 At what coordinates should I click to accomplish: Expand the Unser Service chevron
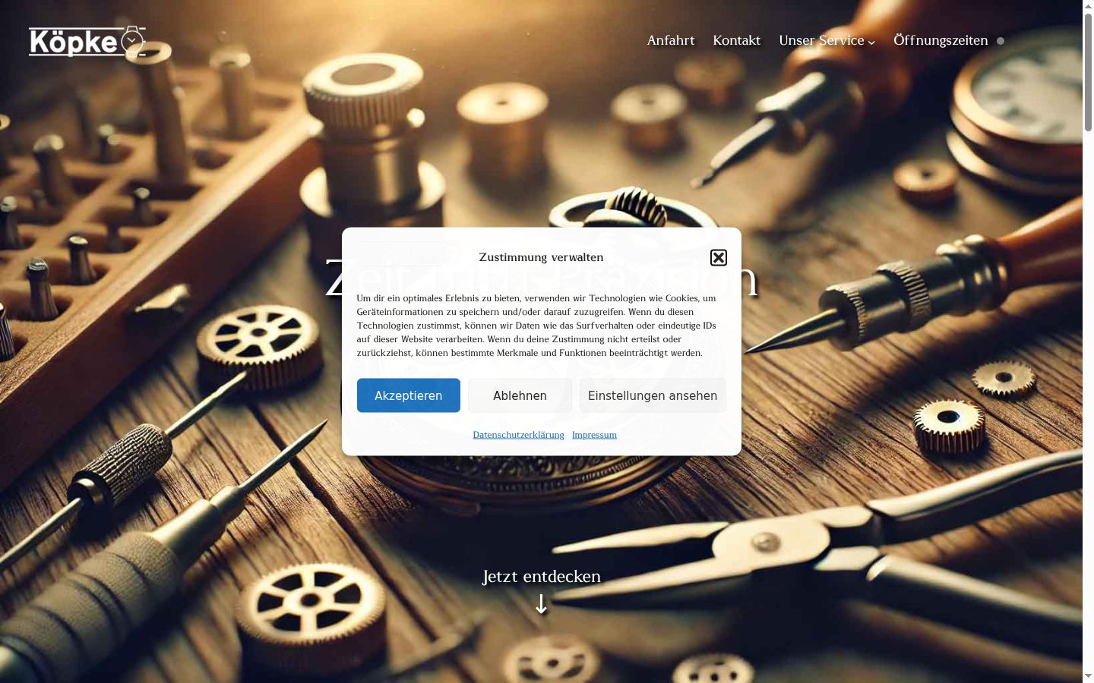click(871, 42)
